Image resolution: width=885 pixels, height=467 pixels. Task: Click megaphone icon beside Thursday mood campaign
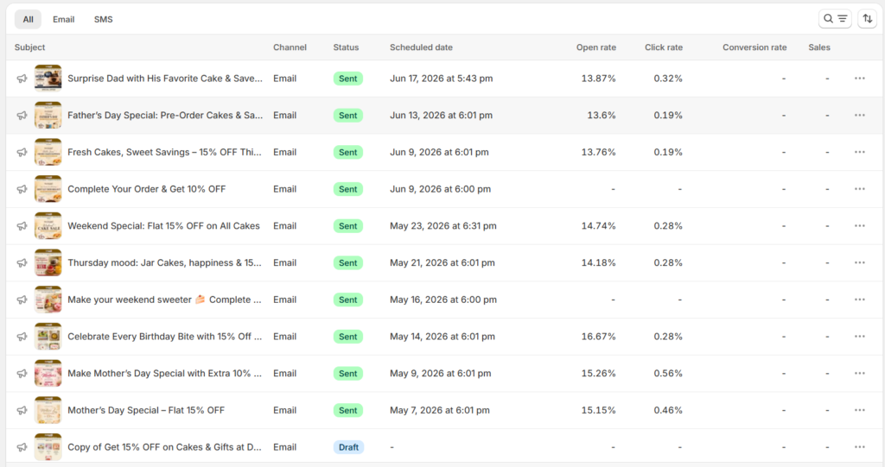(22, 262)
